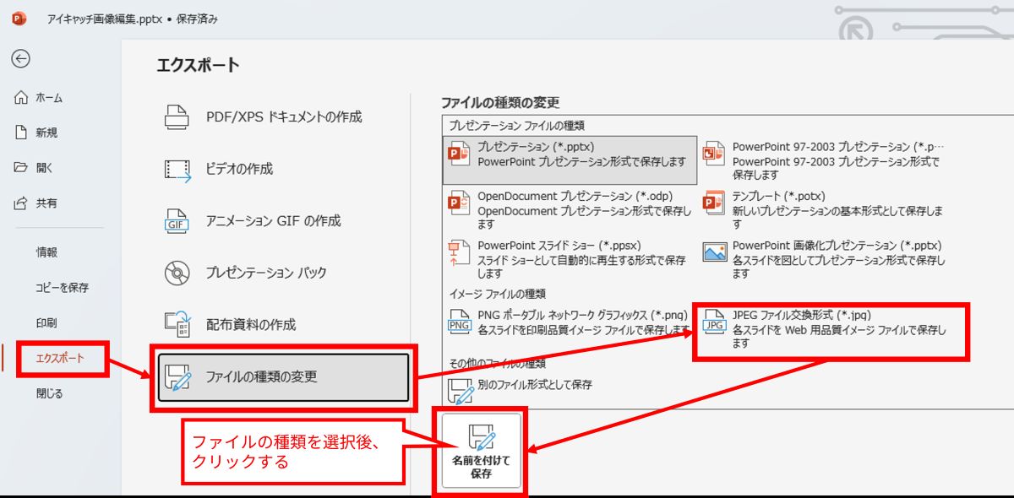The image size is (1014, 498).
Task: Select 情報 in the sidebar
Action: coord(46,252)
